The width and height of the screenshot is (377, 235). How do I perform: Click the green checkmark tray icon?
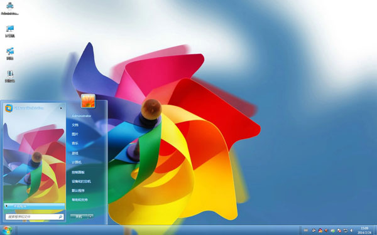pyautogui.click(x=333, y=231)
